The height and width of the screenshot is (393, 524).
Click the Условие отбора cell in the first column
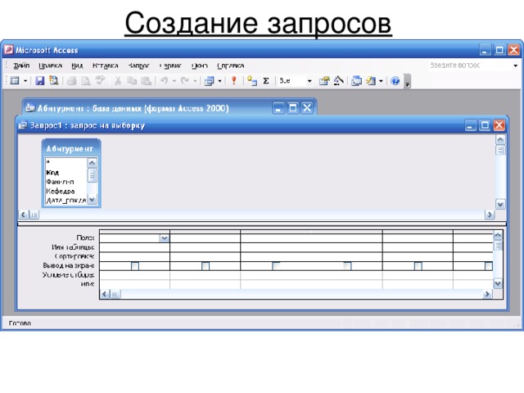coord(134,275)
